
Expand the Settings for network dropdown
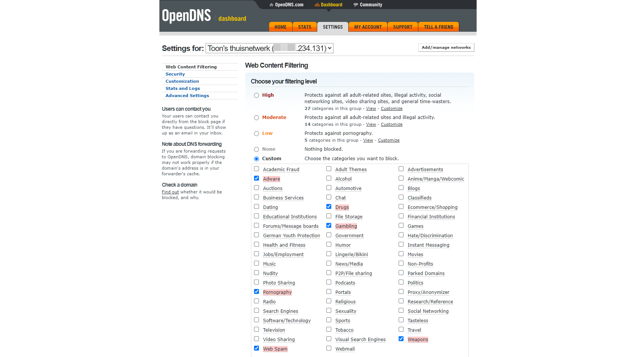(x=270, y=48)
